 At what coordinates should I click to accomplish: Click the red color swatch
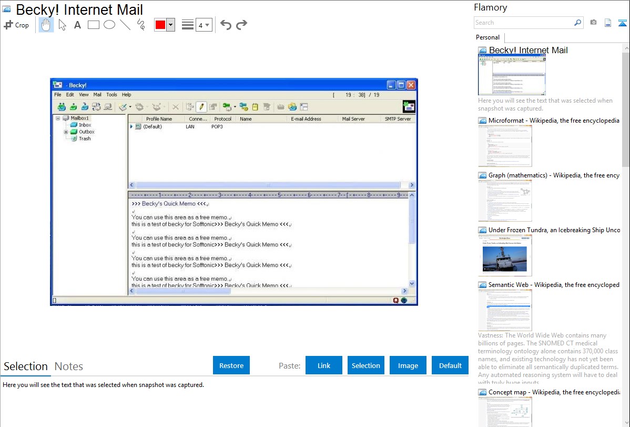pyautogui.click(x=160, y=25)
